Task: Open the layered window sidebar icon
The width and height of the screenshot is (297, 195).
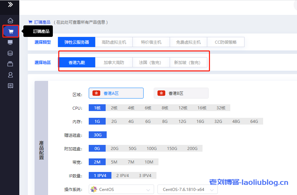Action: (10, 64)
